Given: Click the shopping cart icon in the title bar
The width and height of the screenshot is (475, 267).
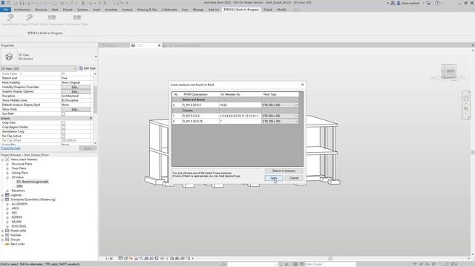Looking at the screenshot, I should 429,3.
